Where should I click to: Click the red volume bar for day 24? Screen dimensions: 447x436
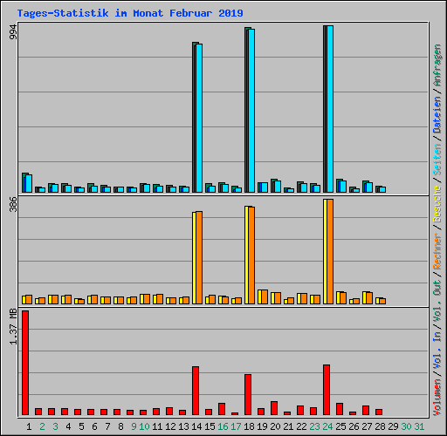327,390
